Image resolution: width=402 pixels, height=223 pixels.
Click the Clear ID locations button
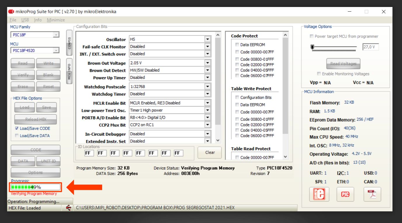tap(210, 153)
